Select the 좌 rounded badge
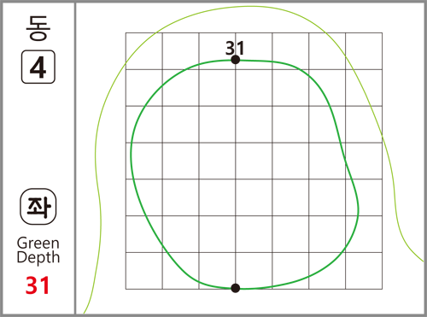The image size is (427, 317). pyautogui.click(x=38, y=207)
